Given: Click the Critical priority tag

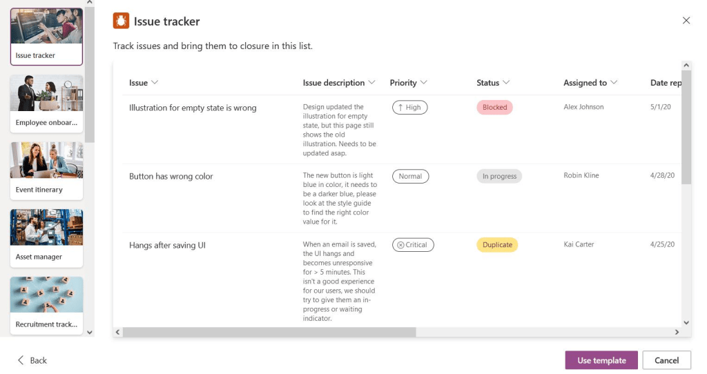Looking at the screenshot, I should [x=413, y=245].
